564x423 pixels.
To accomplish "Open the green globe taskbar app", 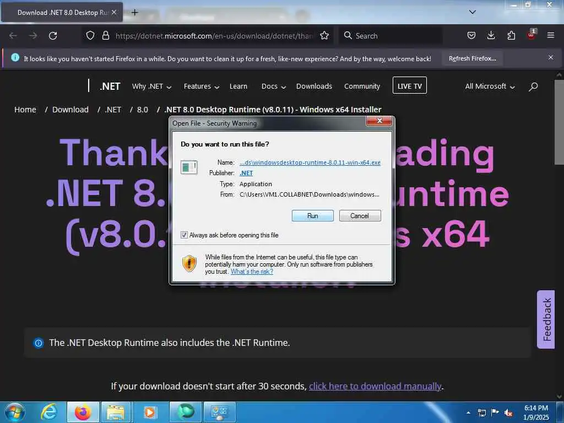I will (186, 412).
